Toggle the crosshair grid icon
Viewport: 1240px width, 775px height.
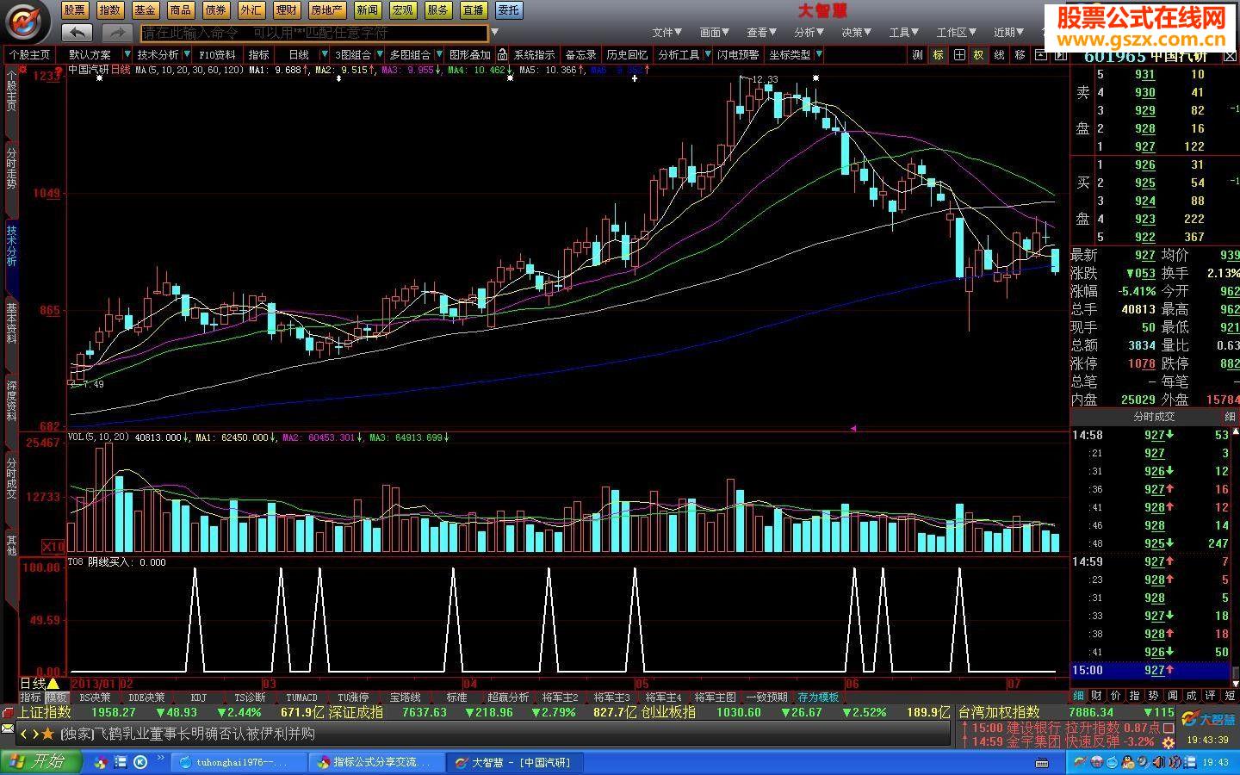958,54
